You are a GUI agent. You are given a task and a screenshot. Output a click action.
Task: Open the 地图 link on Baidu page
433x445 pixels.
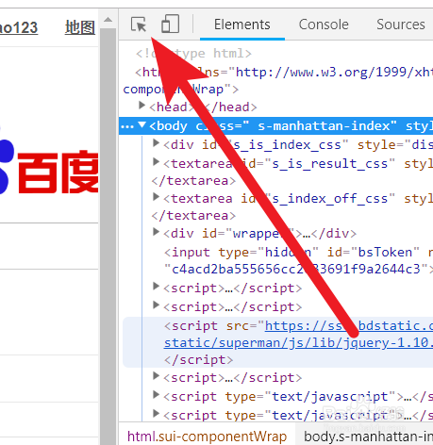(x=80, y=27)
